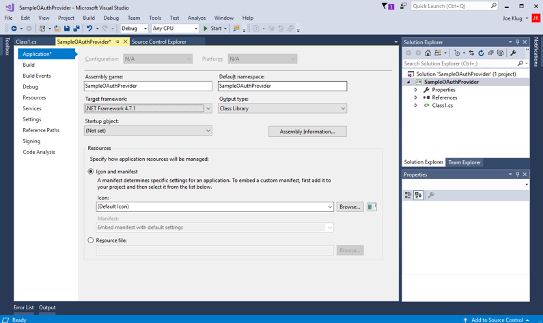Open the Start button dropdown arrow

tap(225, 29)
